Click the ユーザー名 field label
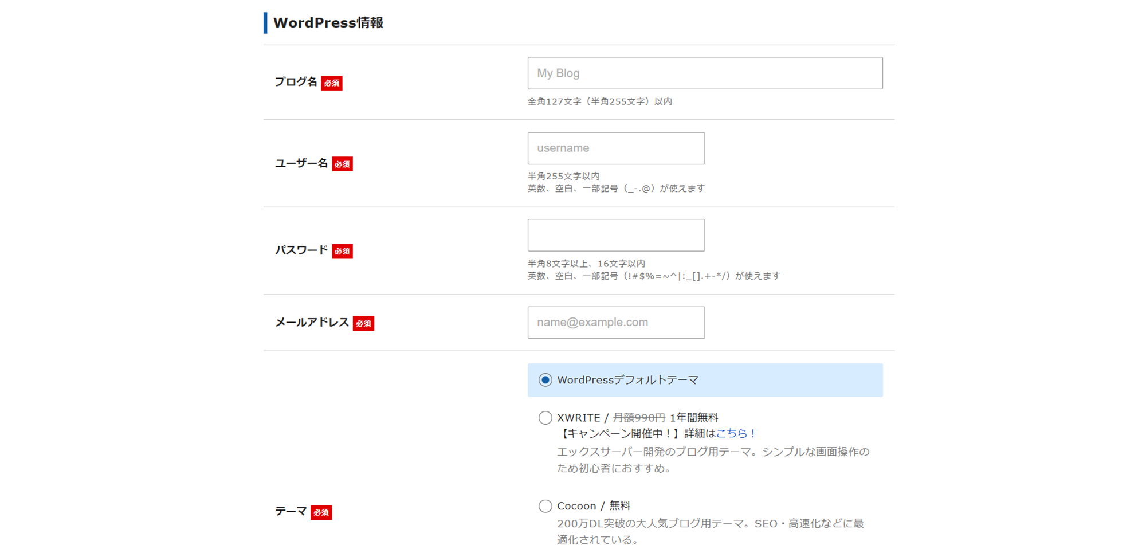 point(301,164)
